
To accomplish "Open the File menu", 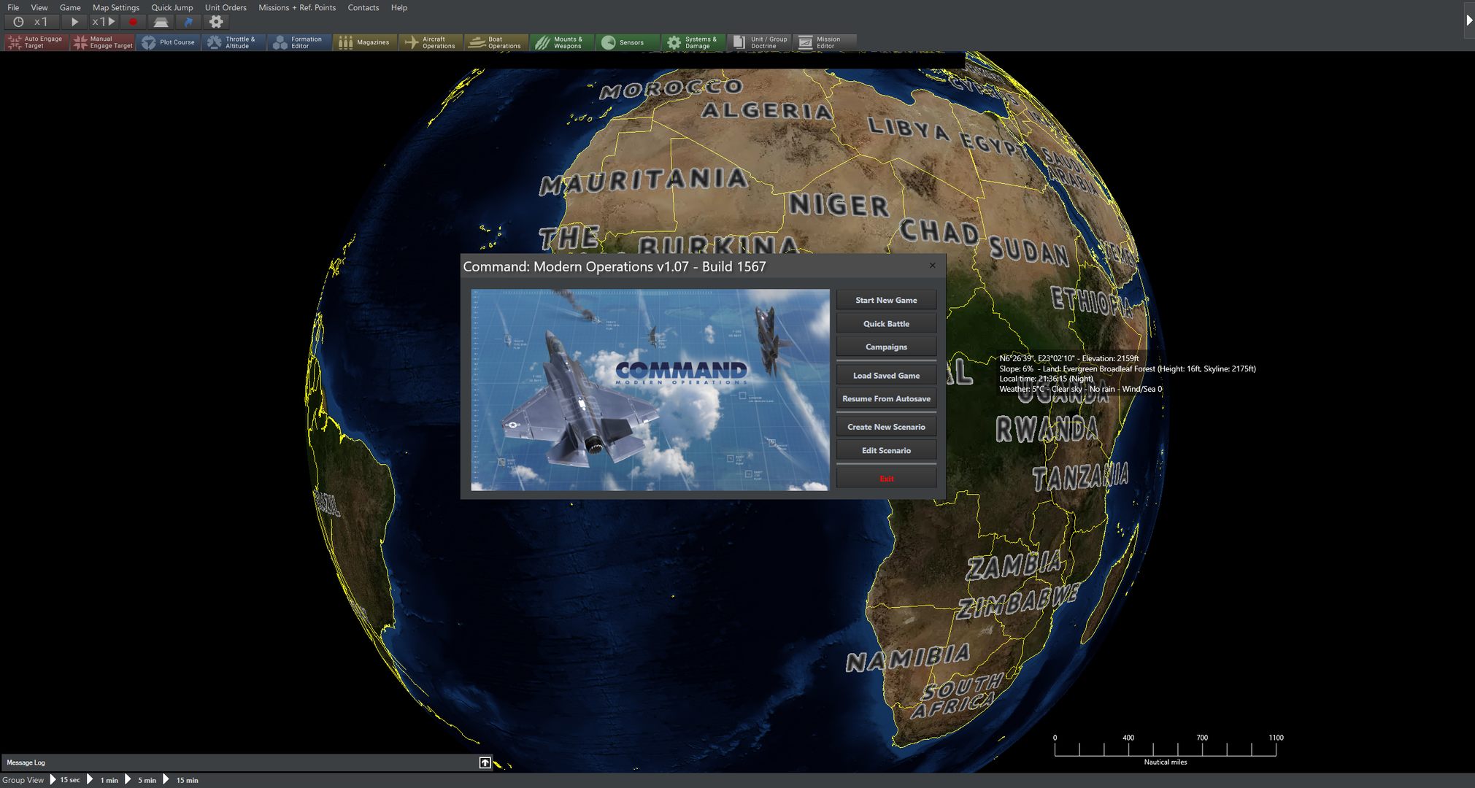I will [13, 7].
